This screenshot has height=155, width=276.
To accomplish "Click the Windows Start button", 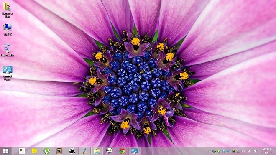I will pyautogui.click(x=5, y=151).
